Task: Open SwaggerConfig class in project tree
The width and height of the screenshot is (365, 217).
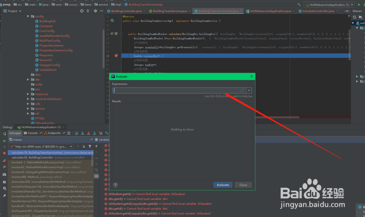Action: [x=50, y=65]
